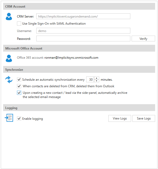Increase sync interval with up arrow
The width and height of the screenshot is (158, 169).
[97, 78]
